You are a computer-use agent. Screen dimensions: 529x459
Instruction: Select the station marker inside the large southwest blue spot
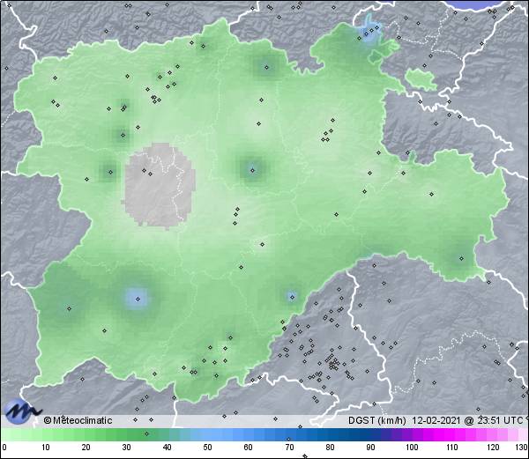(x=138, y=299)
